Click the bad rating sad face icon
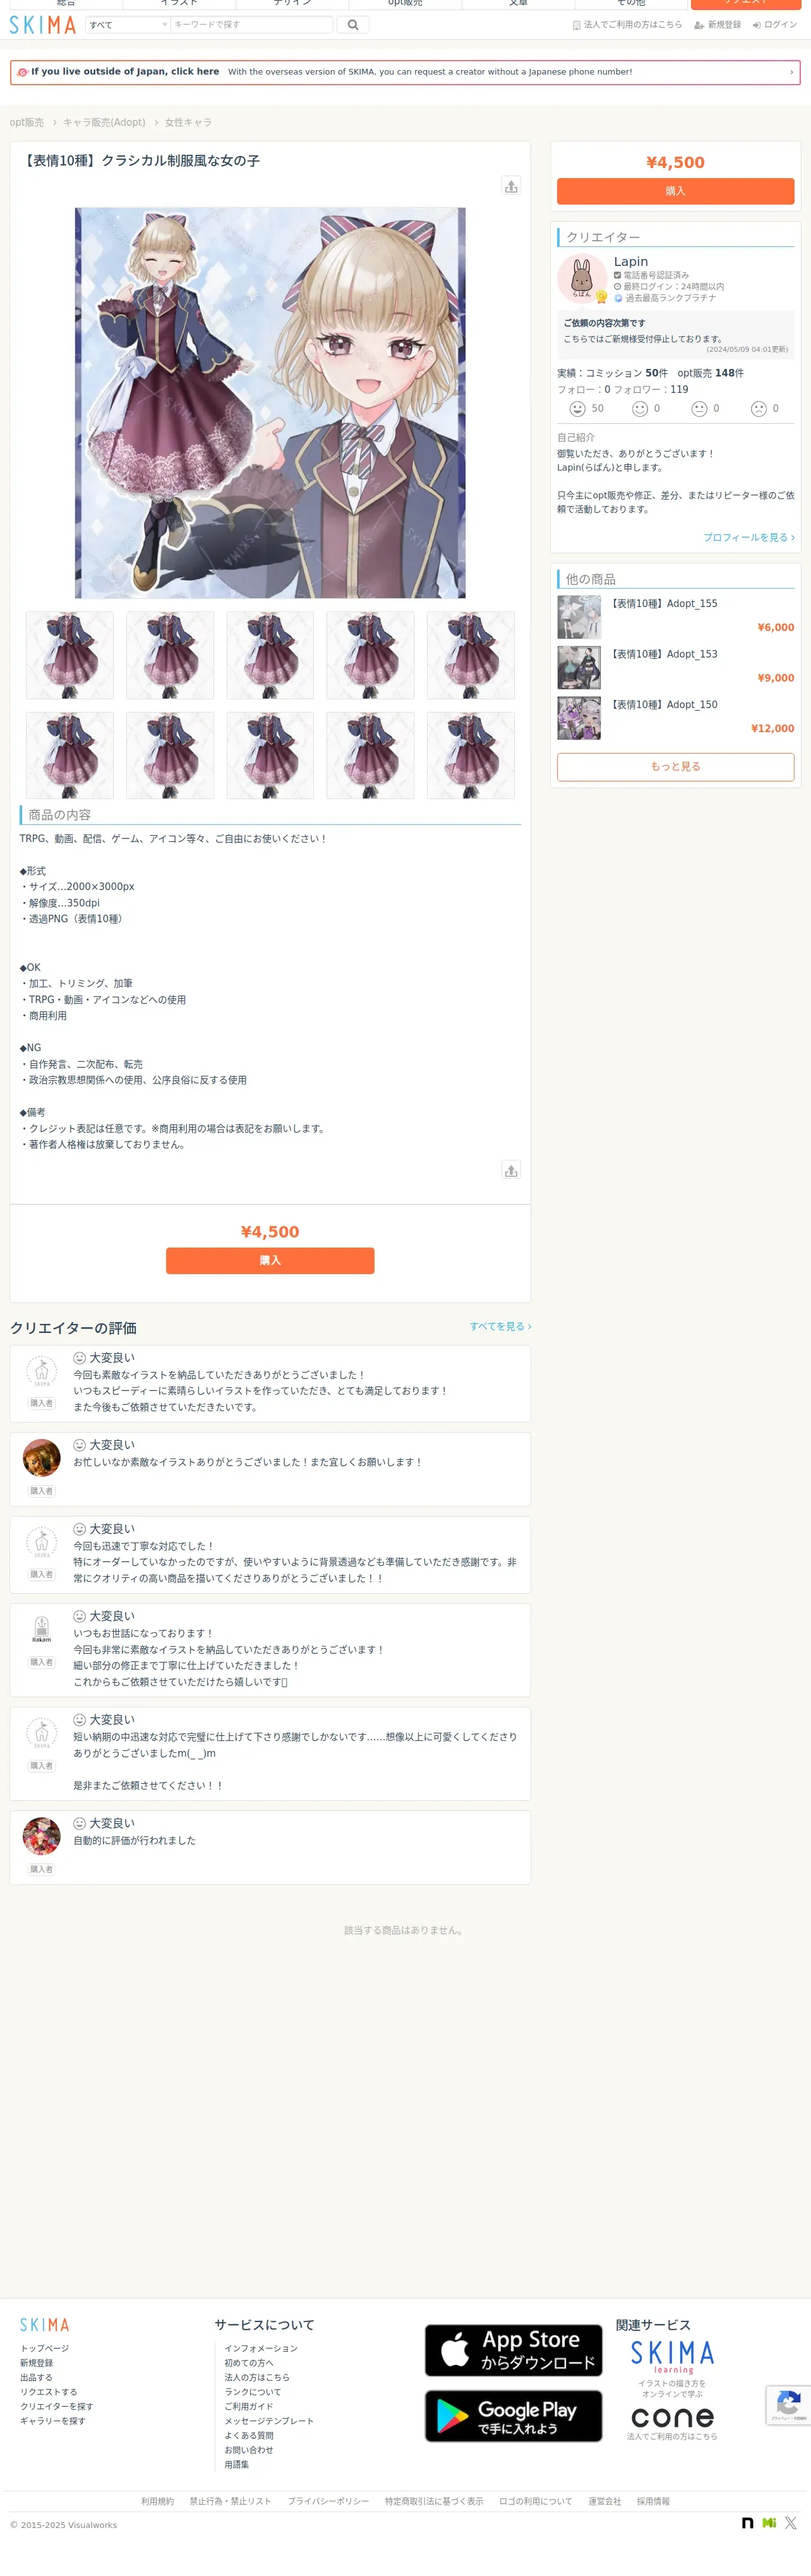This screenshot has width=811, height=2576. [759, 409]
